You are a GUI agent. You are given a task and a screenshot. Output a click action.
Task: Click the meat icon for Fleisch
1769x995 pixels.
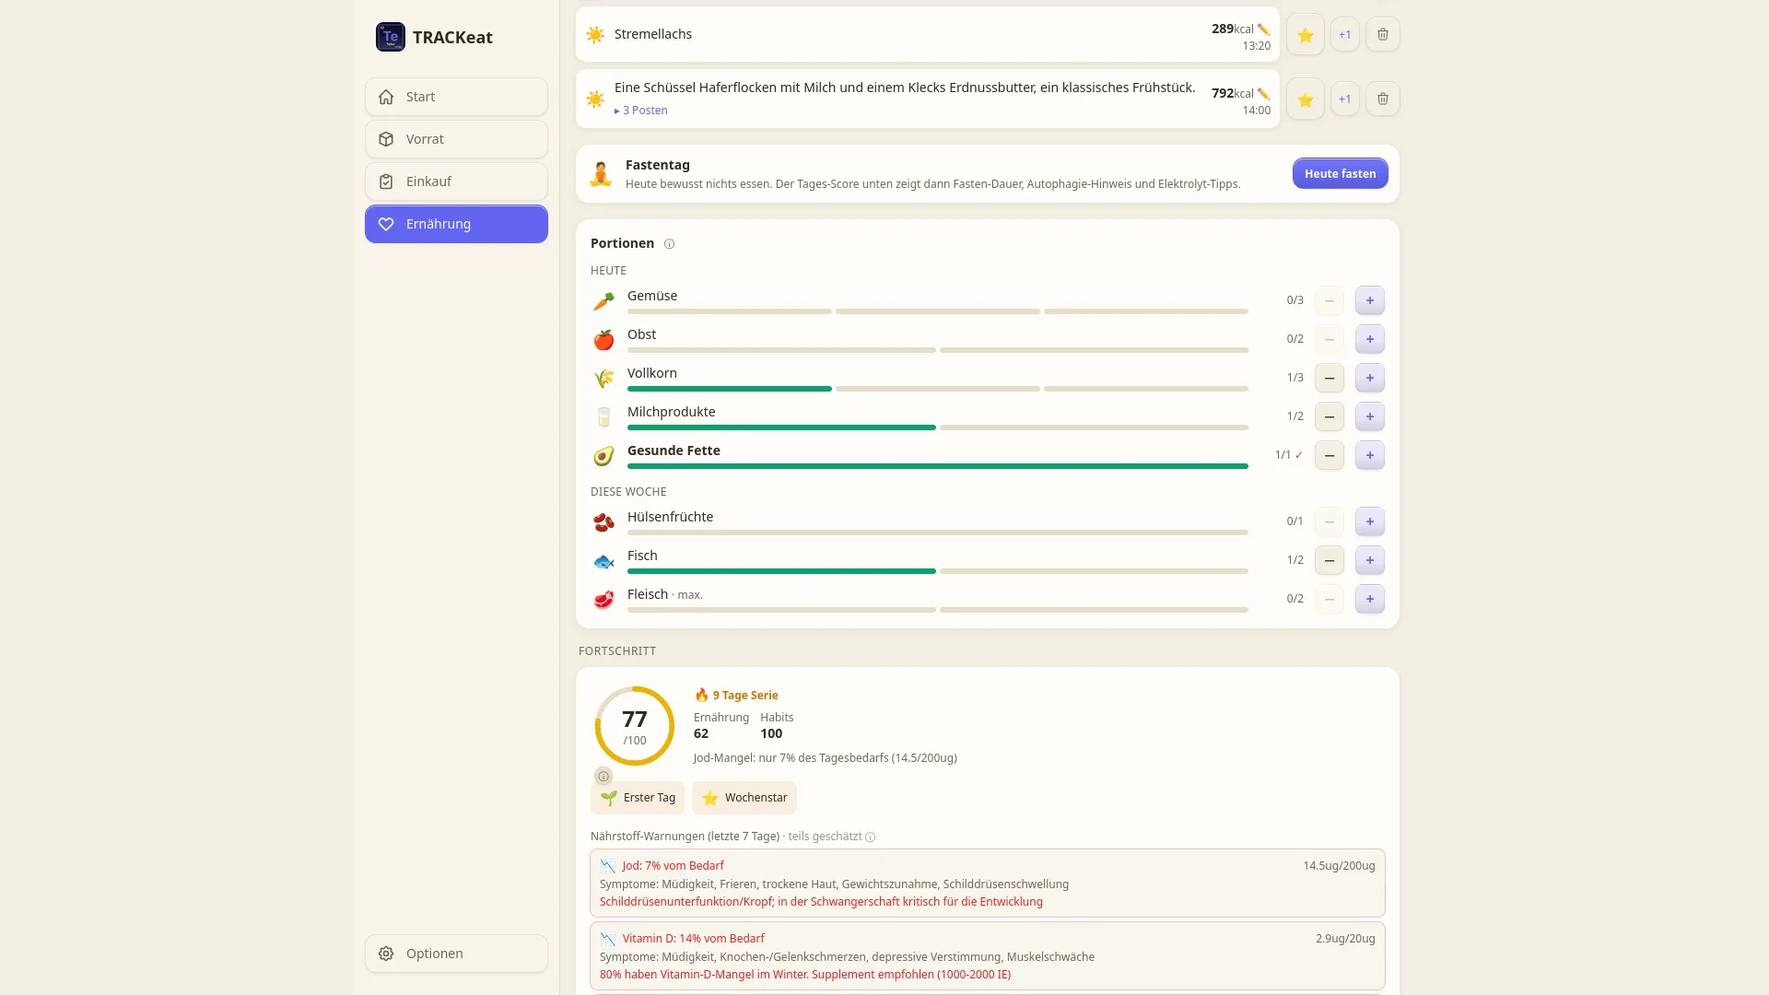tap(603, 600)
